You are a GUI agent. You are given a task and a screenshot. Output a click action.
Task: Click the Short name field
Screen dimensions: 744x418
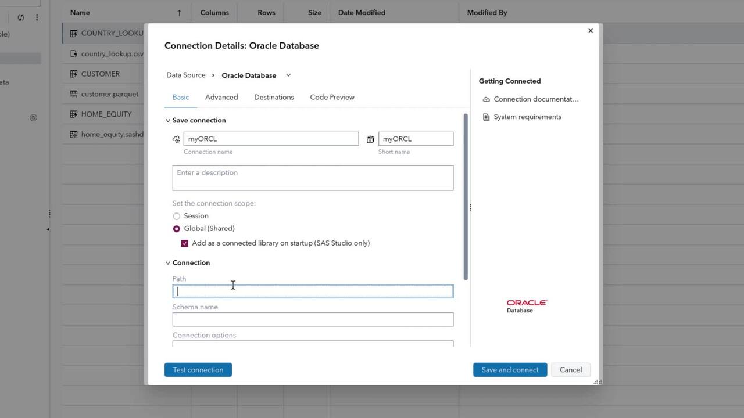(x=416, y=139)
